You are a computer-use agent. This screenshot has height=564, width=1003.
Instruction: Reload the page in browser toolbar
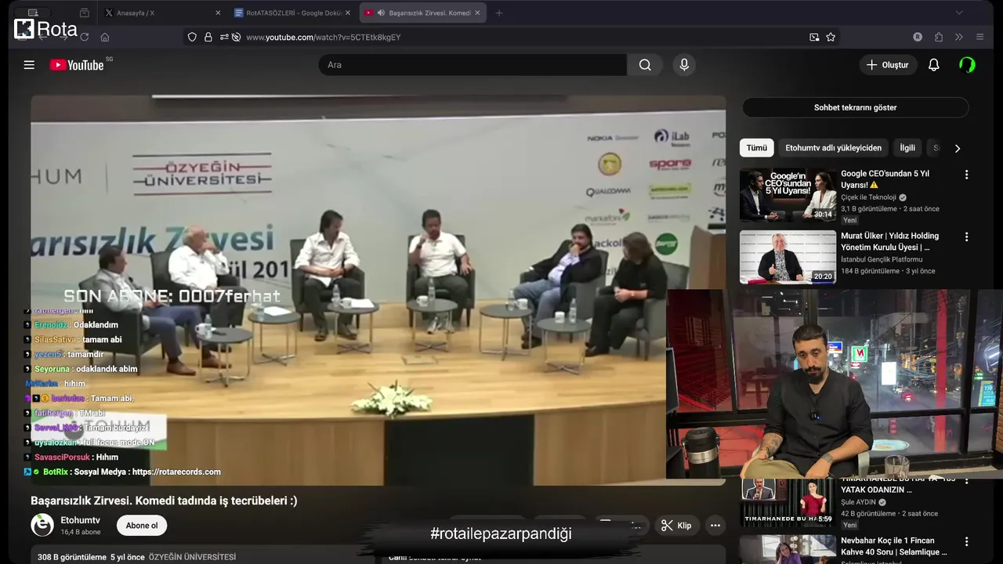[x=84, y=37]
